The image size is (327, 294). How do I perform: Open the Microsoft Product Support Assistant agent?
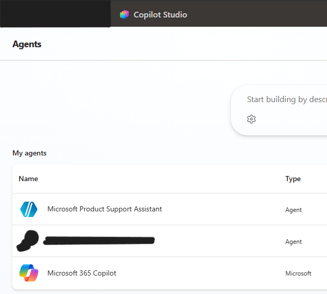[x=104, y=209]
